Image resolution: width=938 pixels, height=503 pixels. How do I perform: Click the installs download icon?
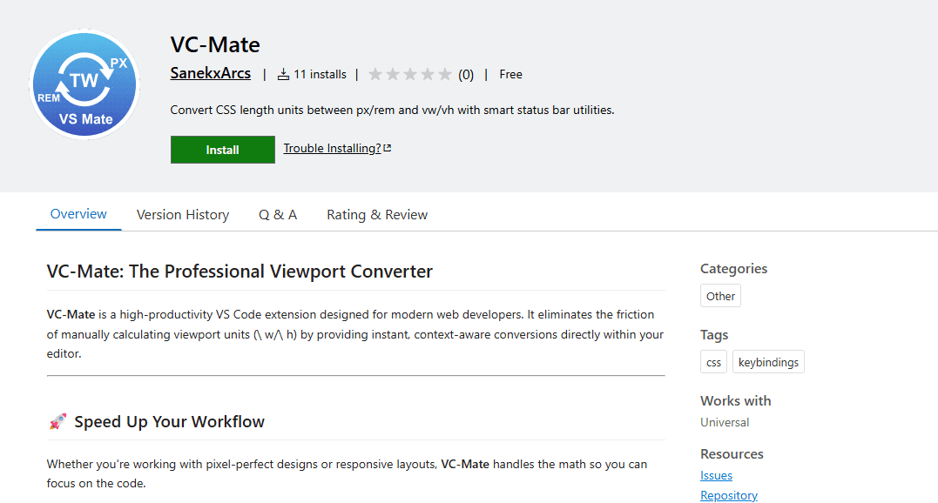pyautogui.click(x=284, y=74)
